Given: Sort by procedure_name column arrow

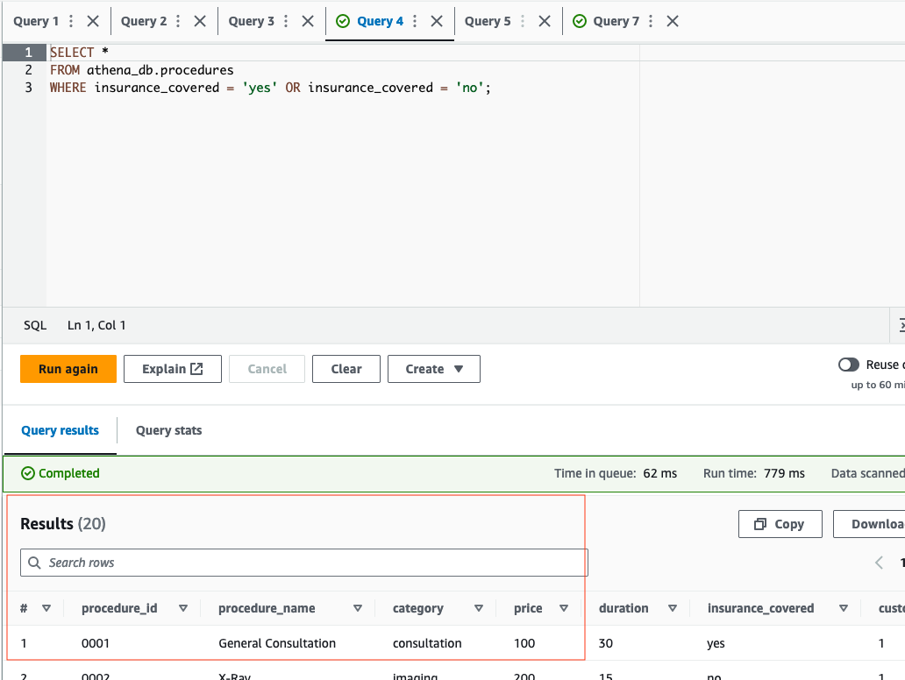Looking at the screenshot, I should click(x=358, y=608).
